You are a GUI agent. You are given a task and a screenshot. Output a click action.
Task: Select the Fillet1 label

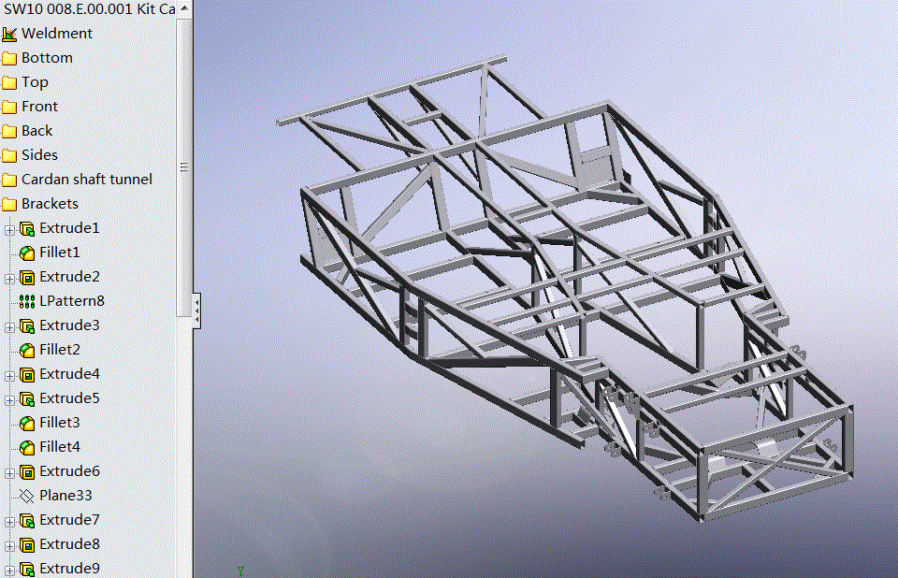[x=60, y=253]
